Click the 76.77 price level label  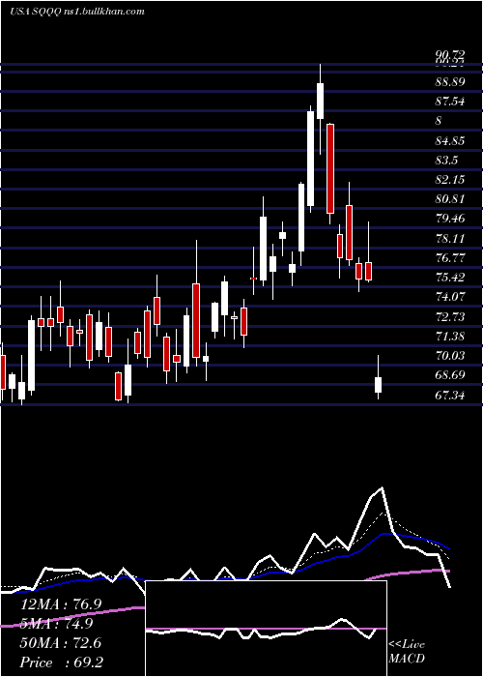[x=450, y=258]
